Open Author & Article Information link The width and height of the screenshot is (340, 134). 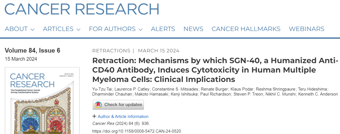point(123,117)
